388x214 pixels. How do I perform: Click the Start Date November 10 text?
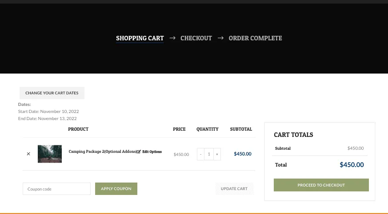(48, 112)
